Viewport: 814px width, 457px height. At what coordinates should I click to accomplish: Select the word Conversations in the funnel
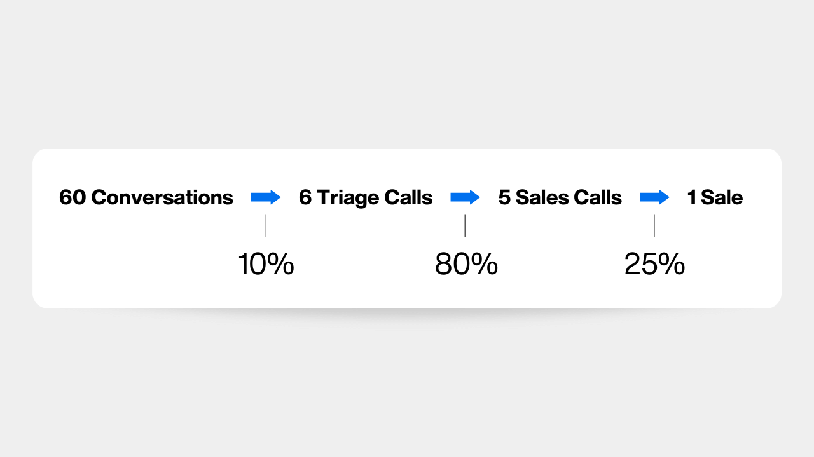click(x=162, y=197)
